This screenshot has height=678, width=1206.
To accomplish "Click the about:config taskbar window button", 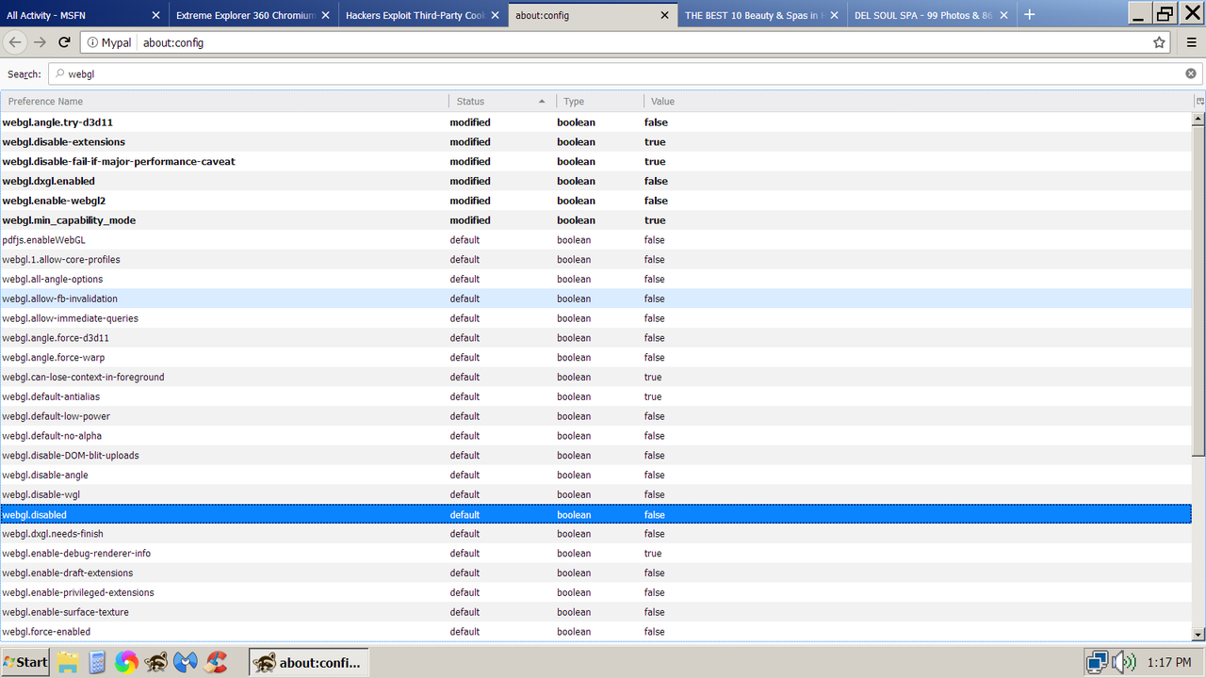I will point(309,662).
